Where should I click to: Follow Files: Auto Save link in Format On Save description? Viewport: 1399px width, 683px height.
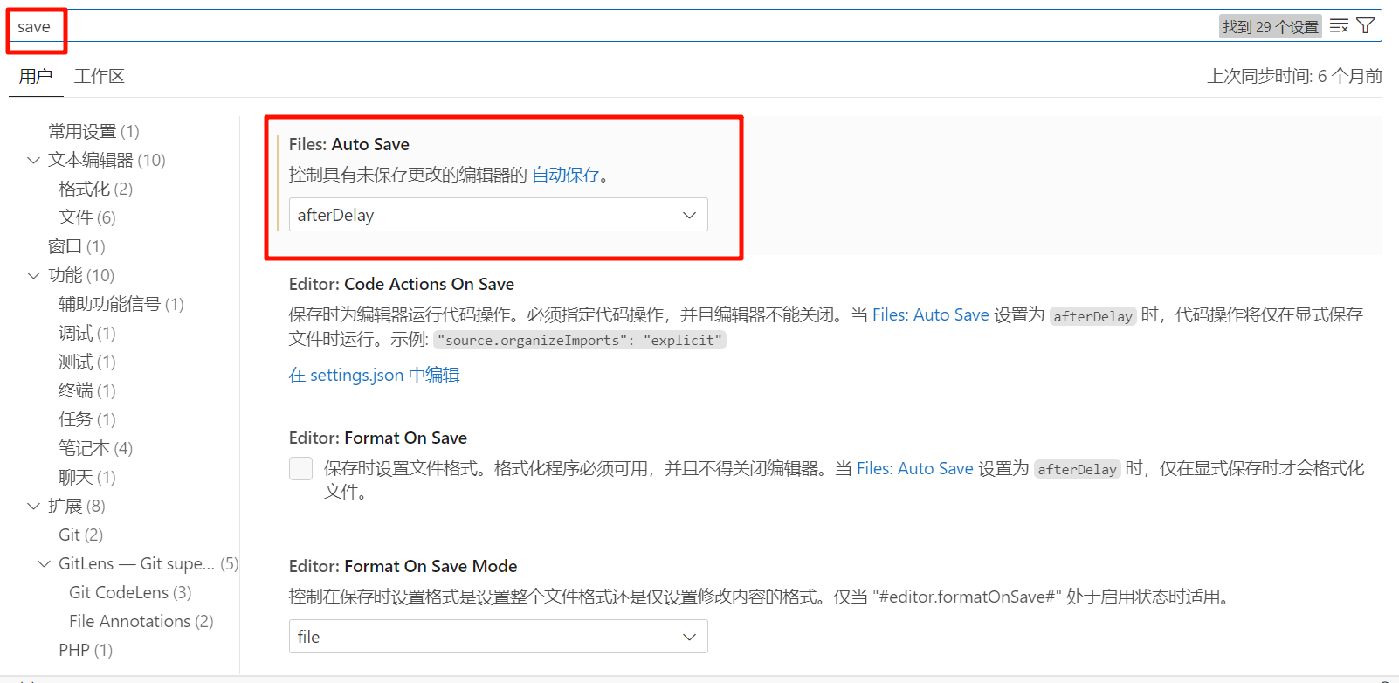click(914, 468)
